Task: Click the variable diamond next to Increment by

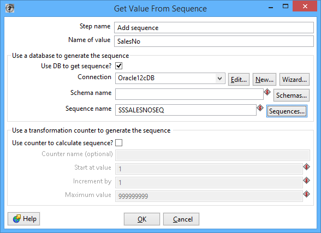Action: 306,181
